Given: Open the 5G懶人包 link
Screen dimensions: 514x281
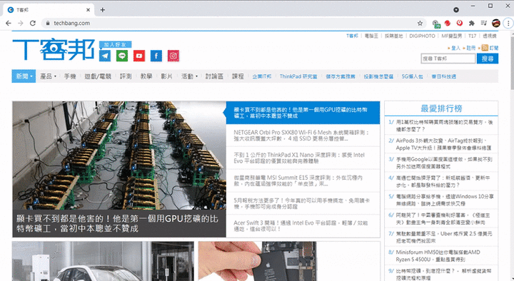Looking at the screenshot, I should pyautogui.click(x=412, y=76).
